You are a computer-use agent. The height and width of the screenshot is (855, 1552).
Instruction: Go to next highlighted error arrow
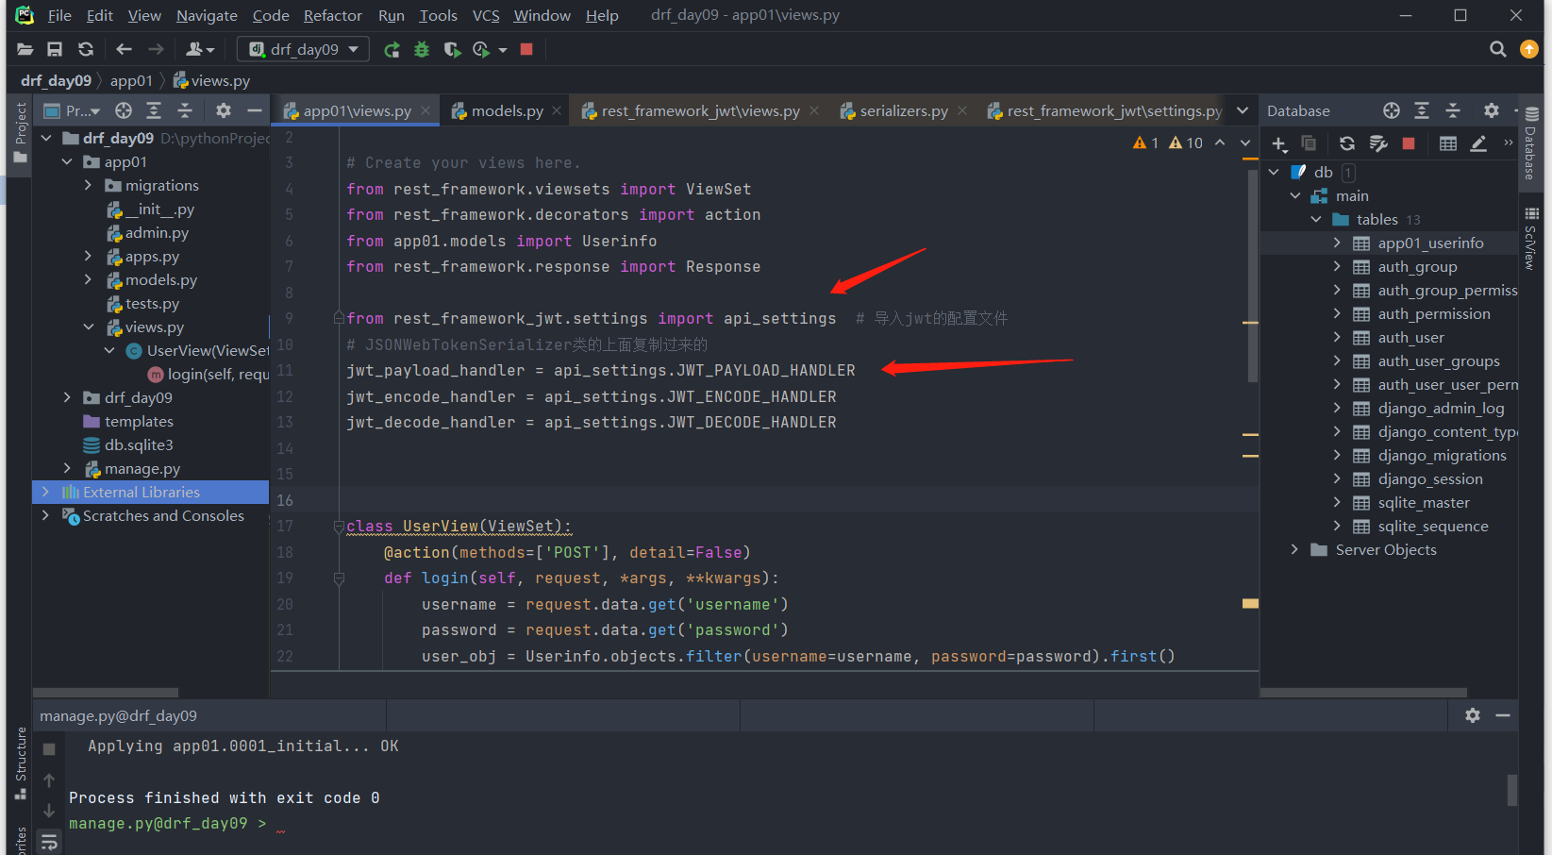[x=1245, y=142]
